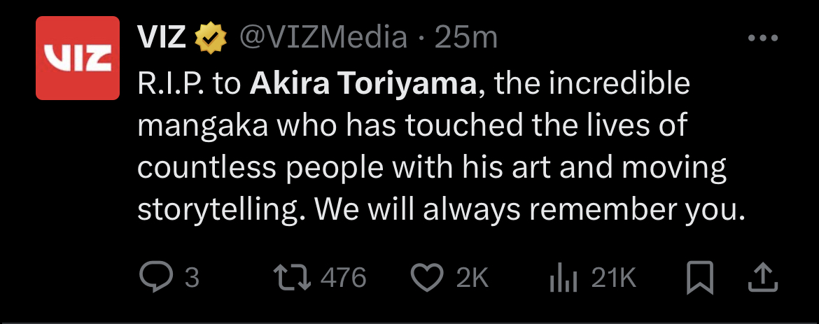The height and width of the screenshot is (324, 819).
Task: Like the tweet with the heart icon
Action: point(427,278)
